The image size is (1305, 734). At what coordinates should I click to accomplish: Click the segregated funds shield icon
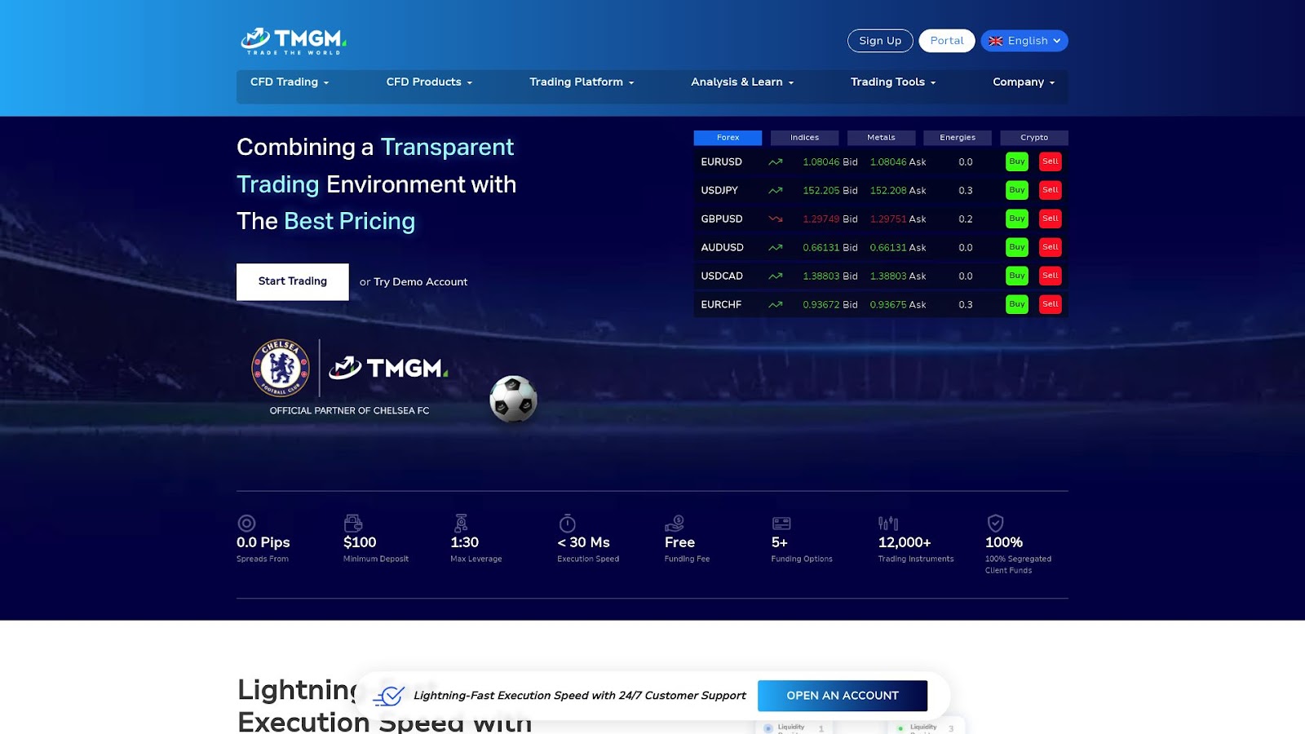tap(995, 523)
